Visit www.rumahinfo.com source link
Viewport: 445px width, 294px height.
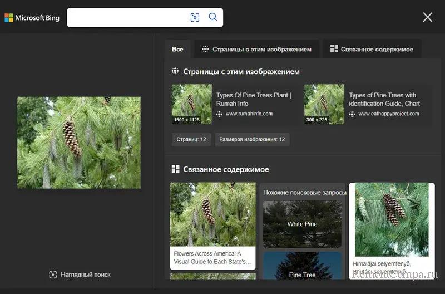(x=249, y=114)
